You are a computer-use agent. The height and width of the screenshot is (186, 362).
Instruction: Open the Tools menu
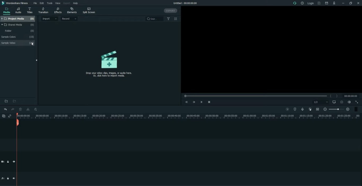coord(50,3)
